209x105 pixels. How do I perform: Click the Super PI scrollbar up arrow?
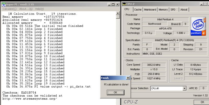pyautogui.click(x=118, y=13)
